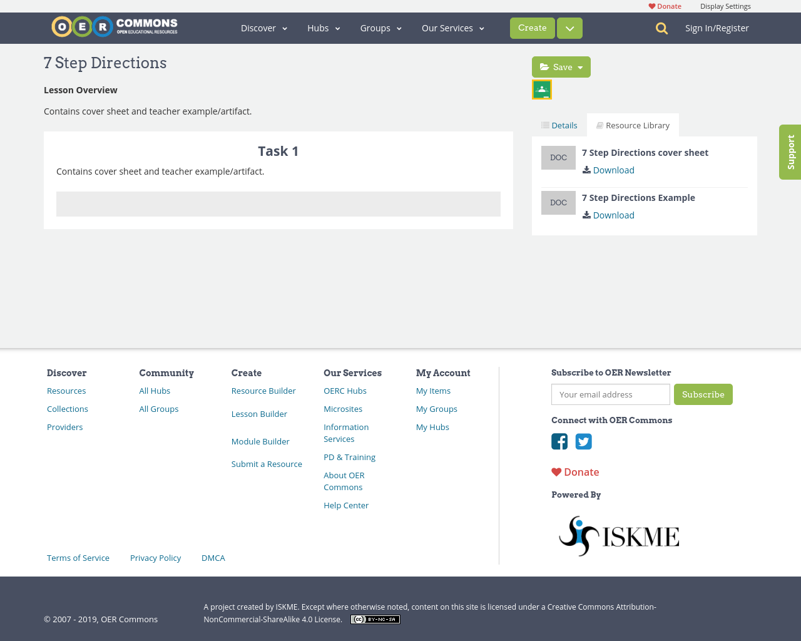Image resolution: width=801 pixels, height=641 pixels.
Task: Open Display Settings
Action: [x=725, y=6]
